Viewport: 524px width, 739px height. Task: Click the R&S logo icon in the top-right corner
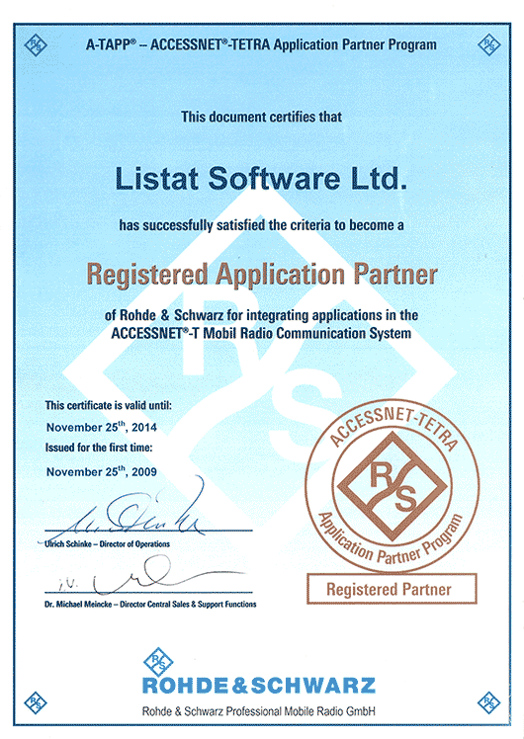coord(489,44)
